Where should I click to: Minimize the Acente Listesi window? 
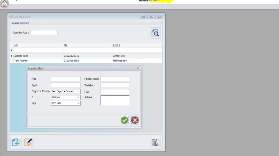point(144,17)
